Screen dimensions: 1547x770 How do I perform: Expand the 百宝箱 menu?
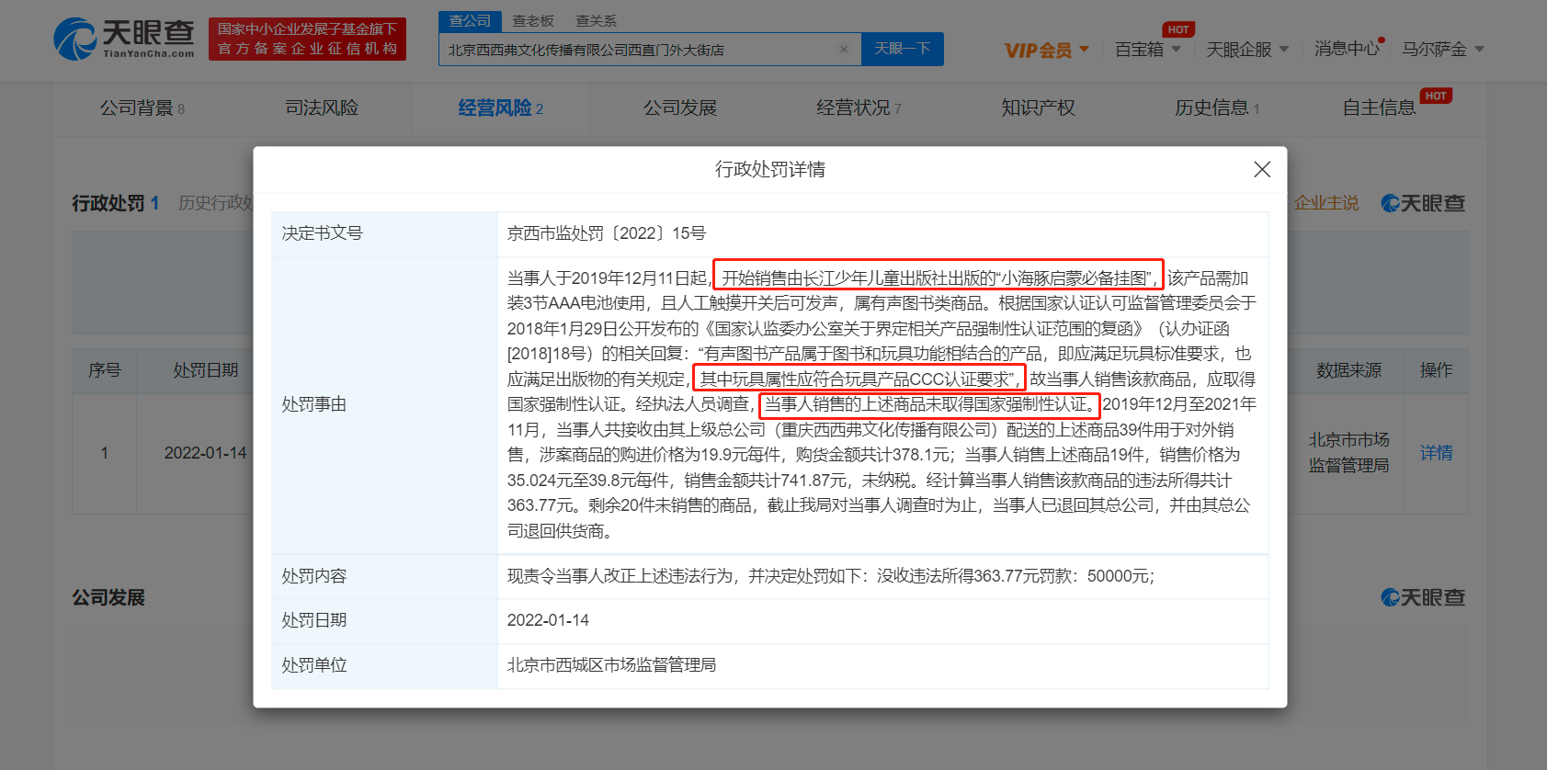click(1147, 50)
